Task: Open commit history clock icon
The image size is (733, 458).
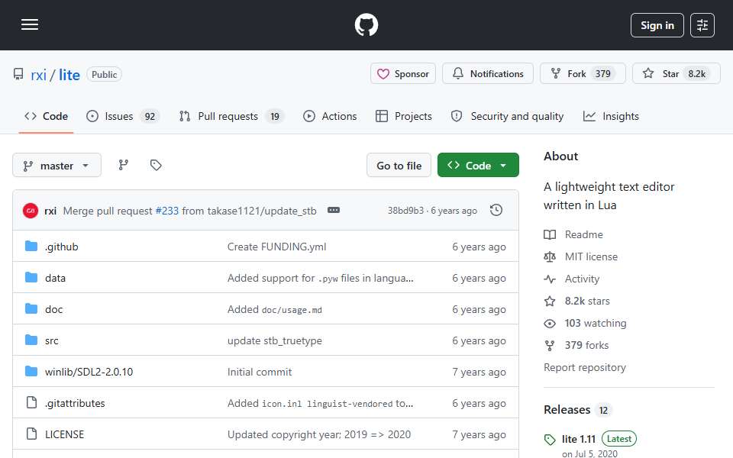Action: (496, 211)
